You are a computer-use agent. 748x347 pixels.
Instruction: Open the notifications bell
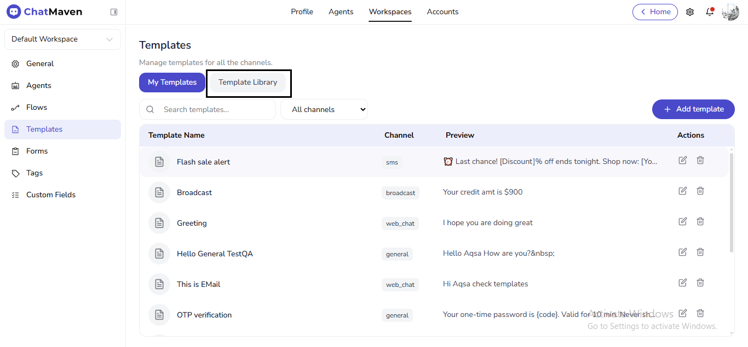point(710,12)
